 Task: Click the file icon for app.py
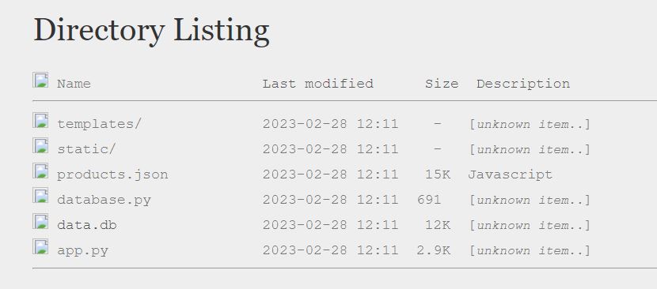coord(40,246)
